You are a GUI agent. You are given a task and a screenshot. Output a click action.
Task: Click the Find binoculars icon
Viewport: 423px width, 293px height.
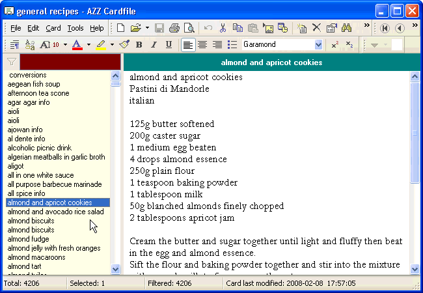coord(346,28)
